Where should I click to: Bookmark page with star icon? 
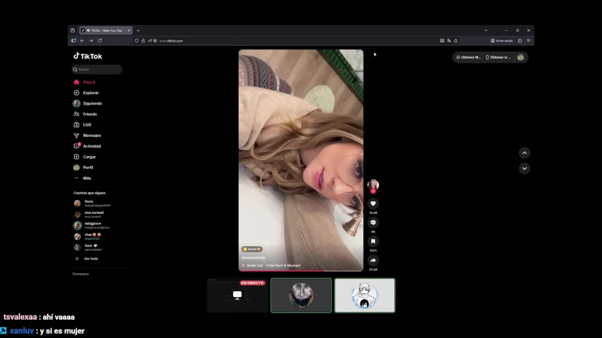point(456,41)
